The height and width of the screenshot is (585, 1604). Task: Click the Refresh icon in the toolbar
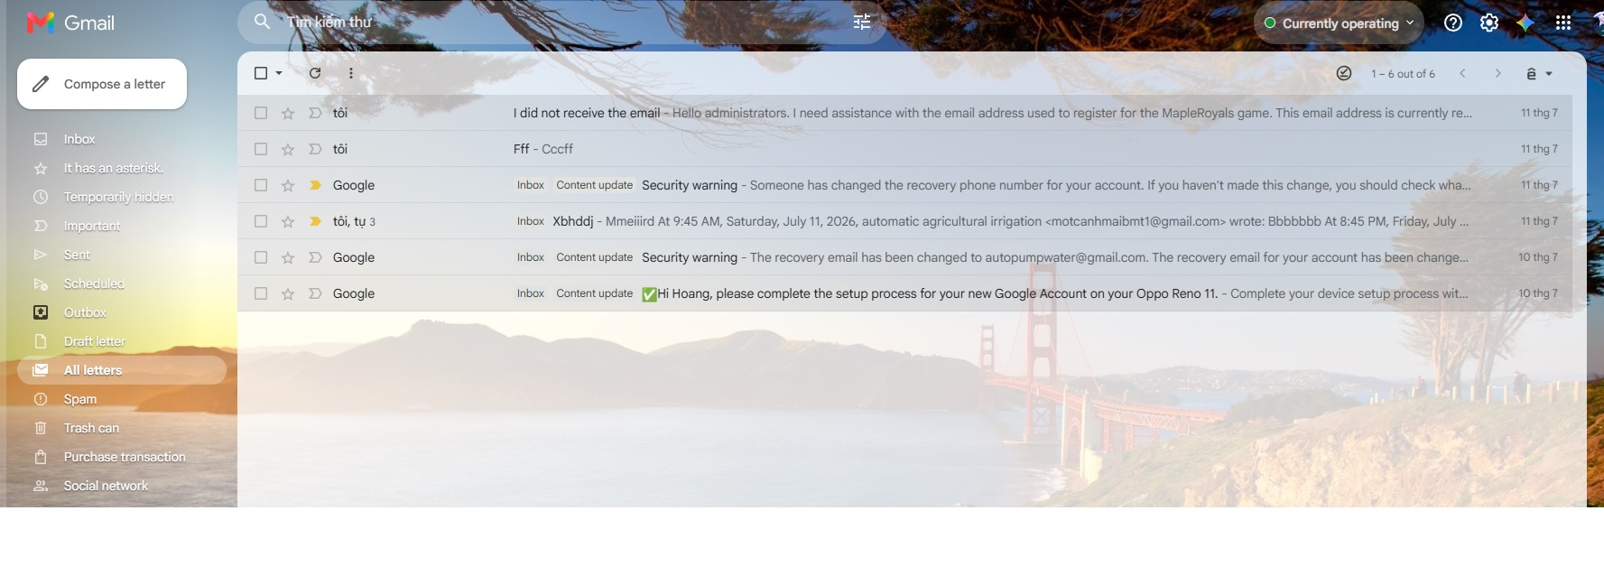click(x=315, y=73)
